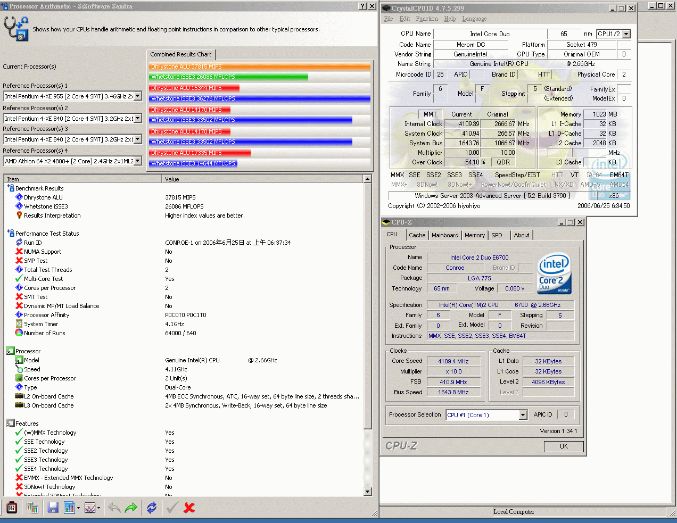This screenshot has width=677, height=523.
Task: Click the green check beside Multi-Core Test
Action: (x=19, y=279)
